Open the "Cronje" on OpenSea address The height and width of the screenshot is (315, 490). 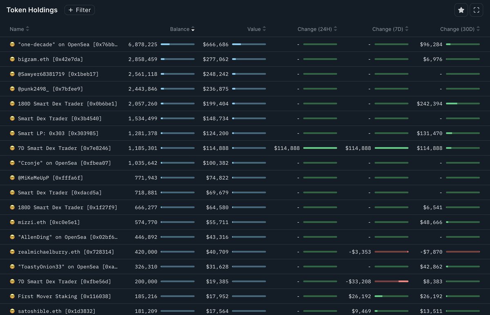pos(64,163)
